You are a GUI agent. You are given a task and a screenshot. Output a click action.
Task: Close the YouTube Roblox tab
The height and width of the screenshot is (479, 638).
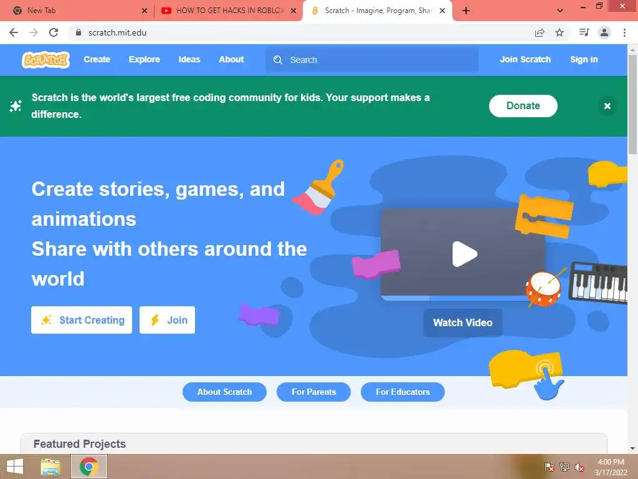293,11
